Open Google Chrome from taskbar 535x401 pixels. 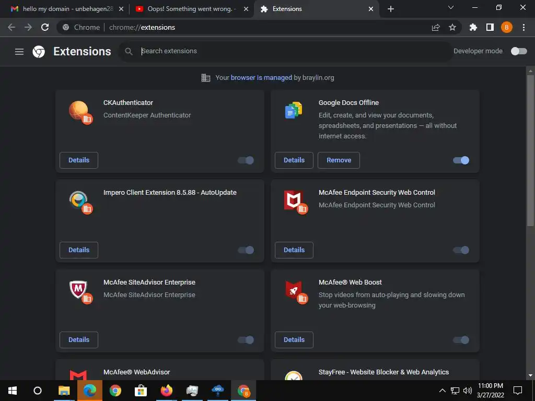pos(115,391)
